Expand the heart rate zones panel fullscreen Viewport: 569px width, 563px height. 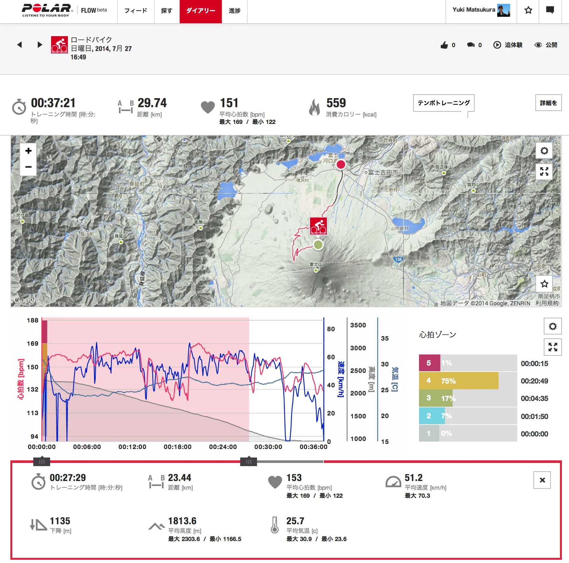(553, 347)
